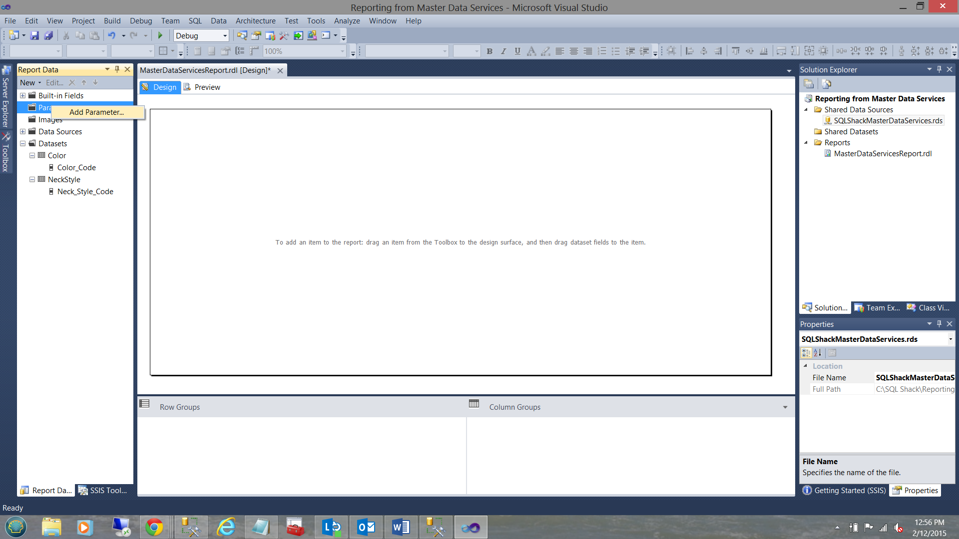
Task: Click the Underline formatting icon
Action: pos(517,51)
